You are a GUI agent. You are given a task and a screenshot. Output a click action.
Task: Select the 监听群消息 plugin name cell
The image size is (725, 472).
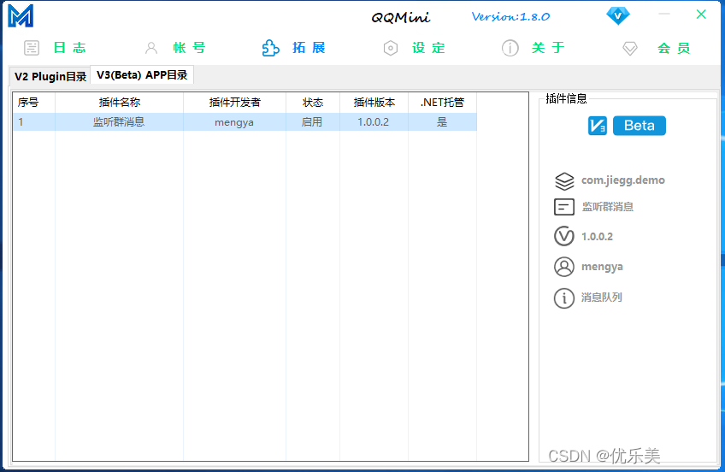pos(120,122)
